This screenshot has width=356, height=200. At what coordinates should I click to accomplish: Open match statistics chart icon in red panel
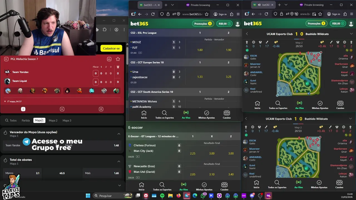(109, 59)
